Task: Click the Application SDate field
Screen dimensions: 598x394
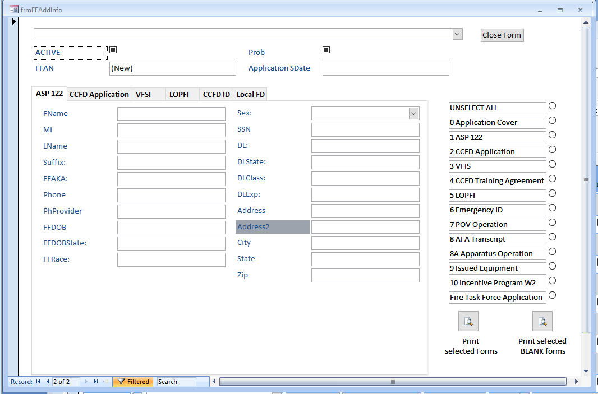Action: click(x=386, y=68)
